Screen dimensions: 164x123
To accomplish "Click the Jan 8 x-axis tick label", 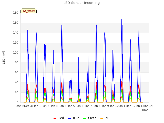I will click(97, 106).
